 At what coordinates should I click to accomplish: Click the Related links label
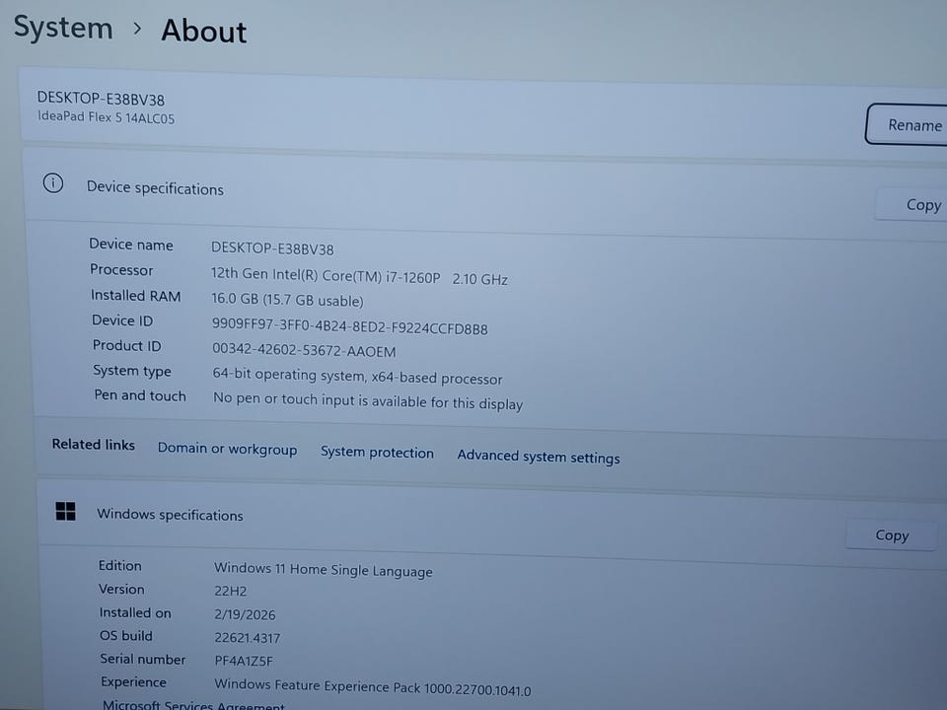(x=93, y=445)
